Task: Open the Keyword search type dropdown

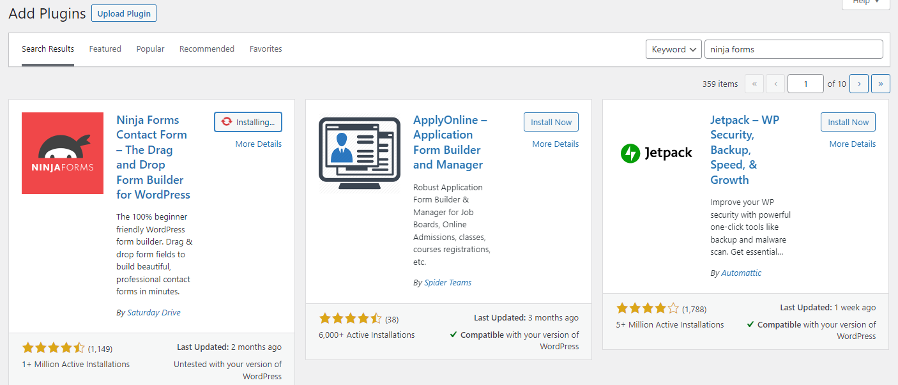Action: (674, 49)
